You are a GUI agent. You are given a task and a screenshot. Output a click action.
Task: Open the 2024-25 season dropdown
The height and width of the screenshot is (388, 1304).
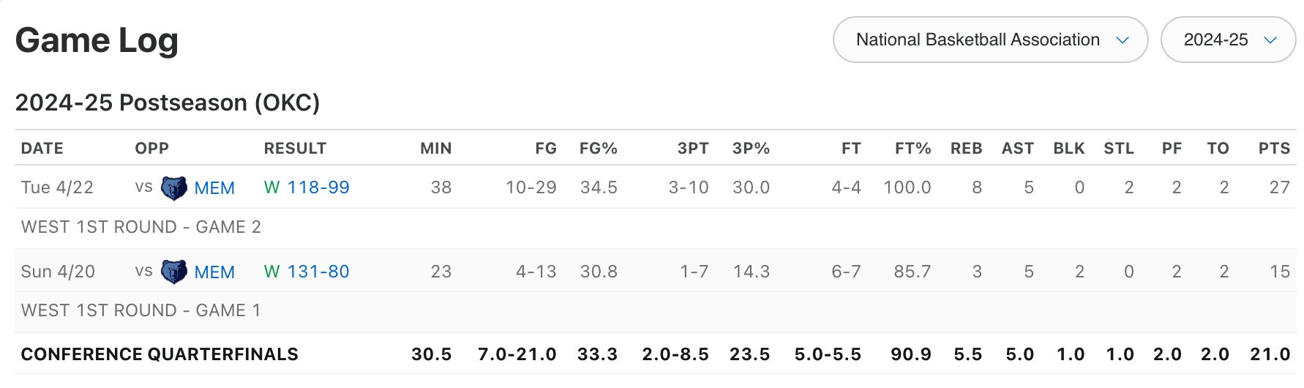[1227, 40]
